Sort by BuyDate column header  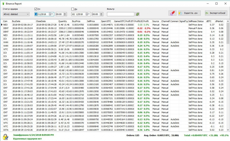[x=16, y=21]
